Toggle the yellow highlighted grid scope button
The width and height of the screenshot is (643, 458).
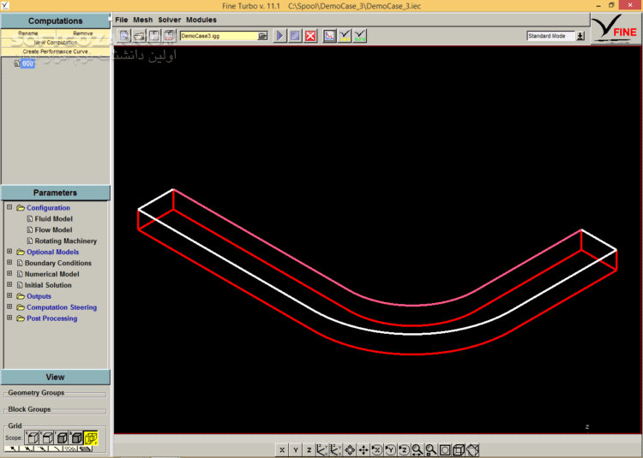pos(91,438)
